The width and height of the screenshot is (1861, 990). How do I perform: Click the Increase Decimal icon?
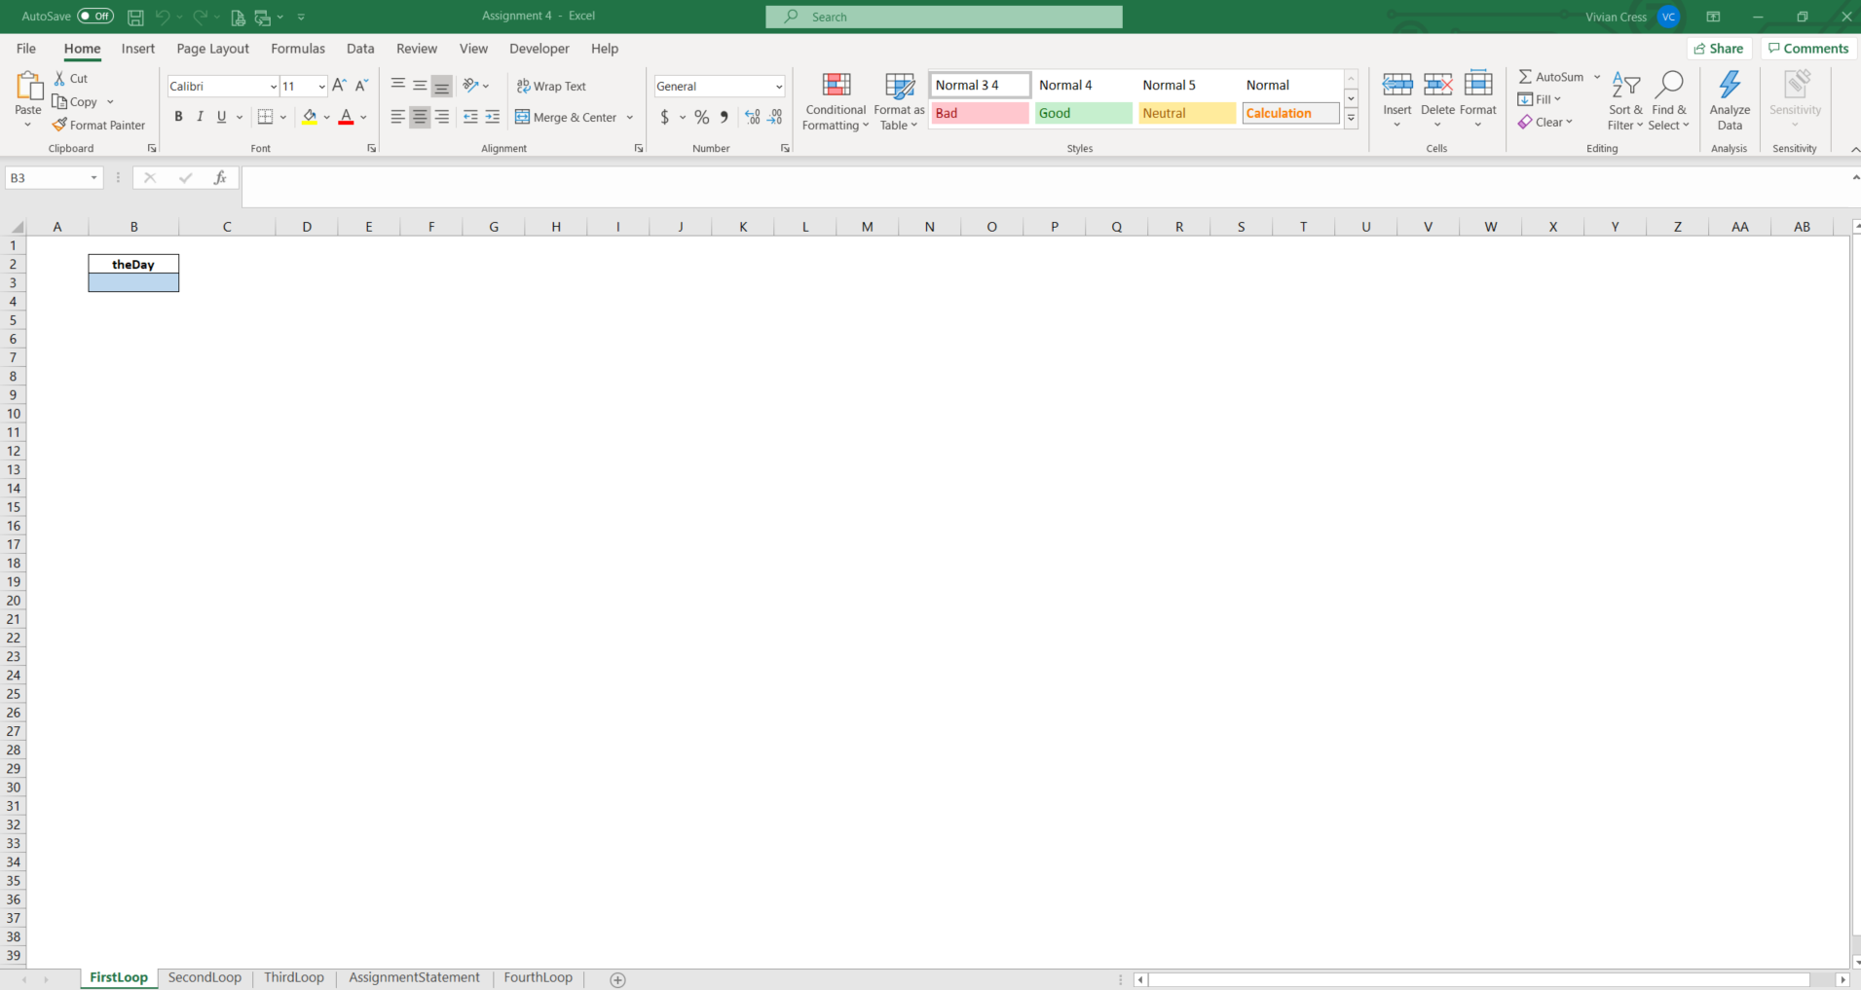coord(750,117)
